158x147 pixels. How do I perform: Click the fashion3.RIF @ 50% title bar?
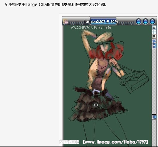[x=101, y=22]
